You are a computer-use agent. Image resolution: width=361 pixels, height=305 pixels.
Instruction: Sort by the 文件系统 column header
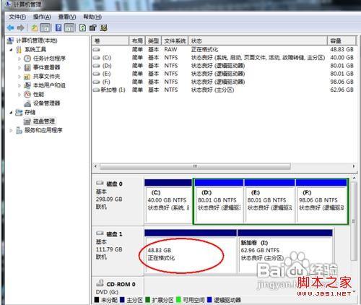(175, 40)
